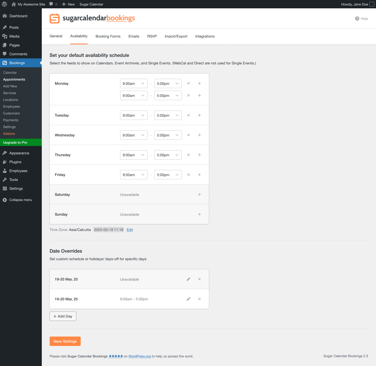Add another time slot to Tuesday
Screen dimensions: 376x366
point(199,115)
